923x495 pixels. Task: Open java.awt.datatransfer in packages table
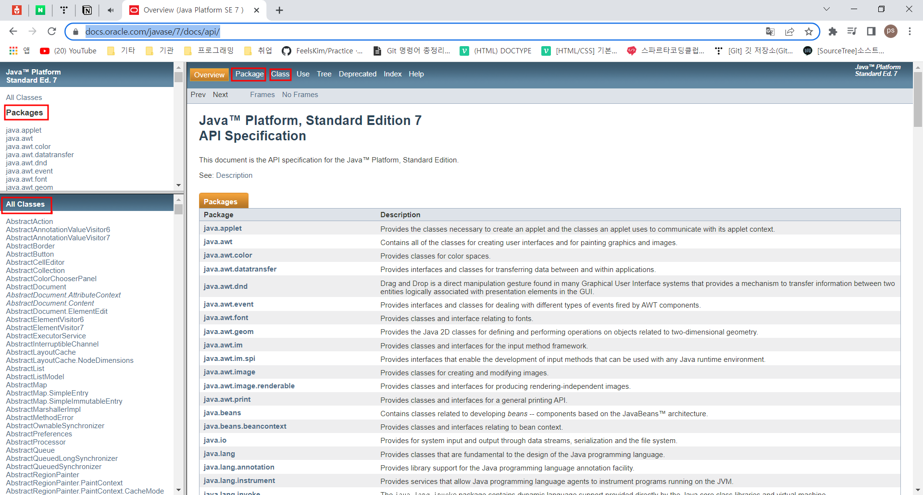click(x=240, y=269)
